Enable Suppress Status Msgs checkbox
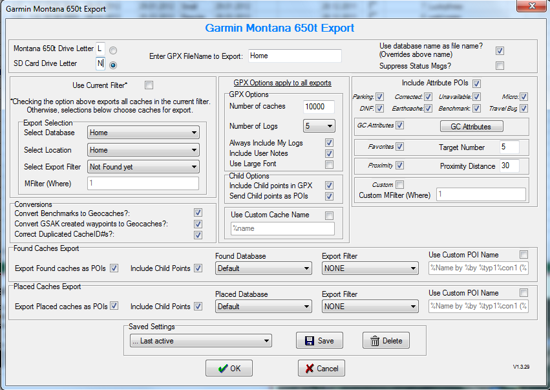Screen dimensions: 550x390 [500, 65]
